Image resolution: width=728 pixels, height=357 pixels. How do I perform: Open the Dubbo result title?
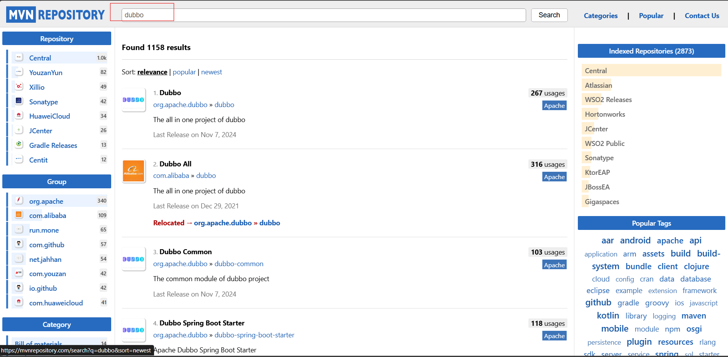tap(170, 93)
